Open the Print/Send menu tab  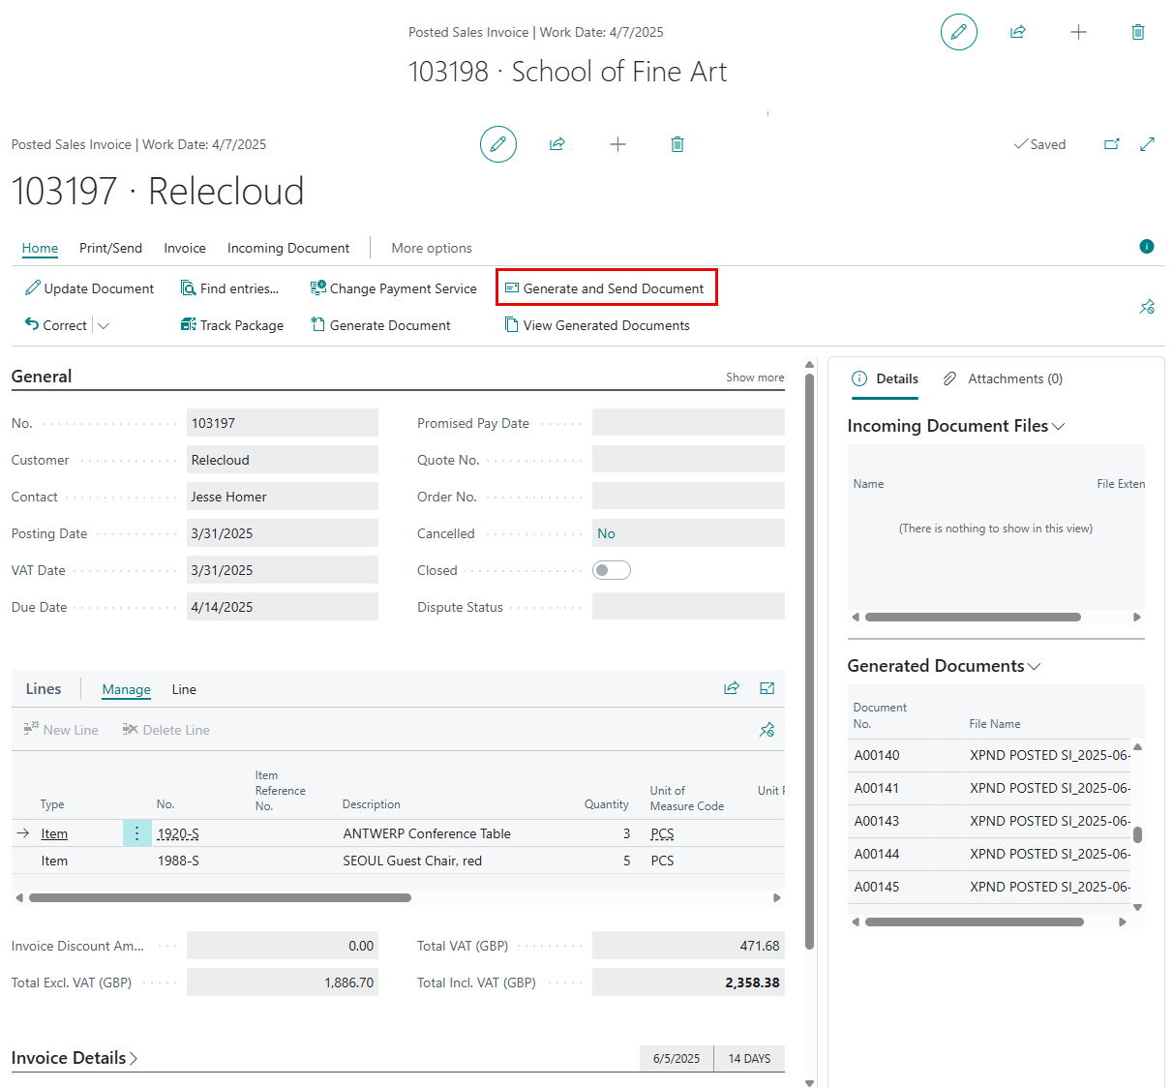(110, 248)
